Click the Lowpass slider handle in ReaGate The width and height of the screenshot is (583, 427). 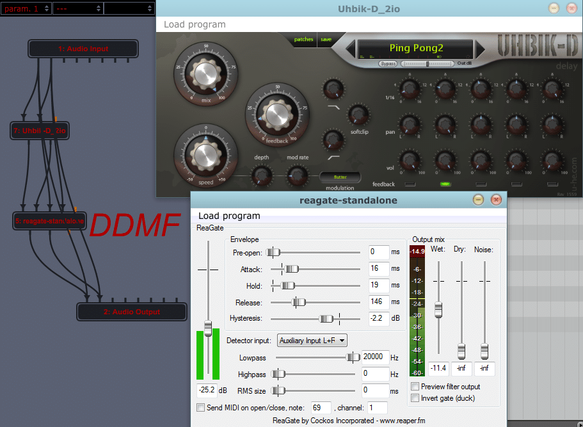tap(353, 357)
